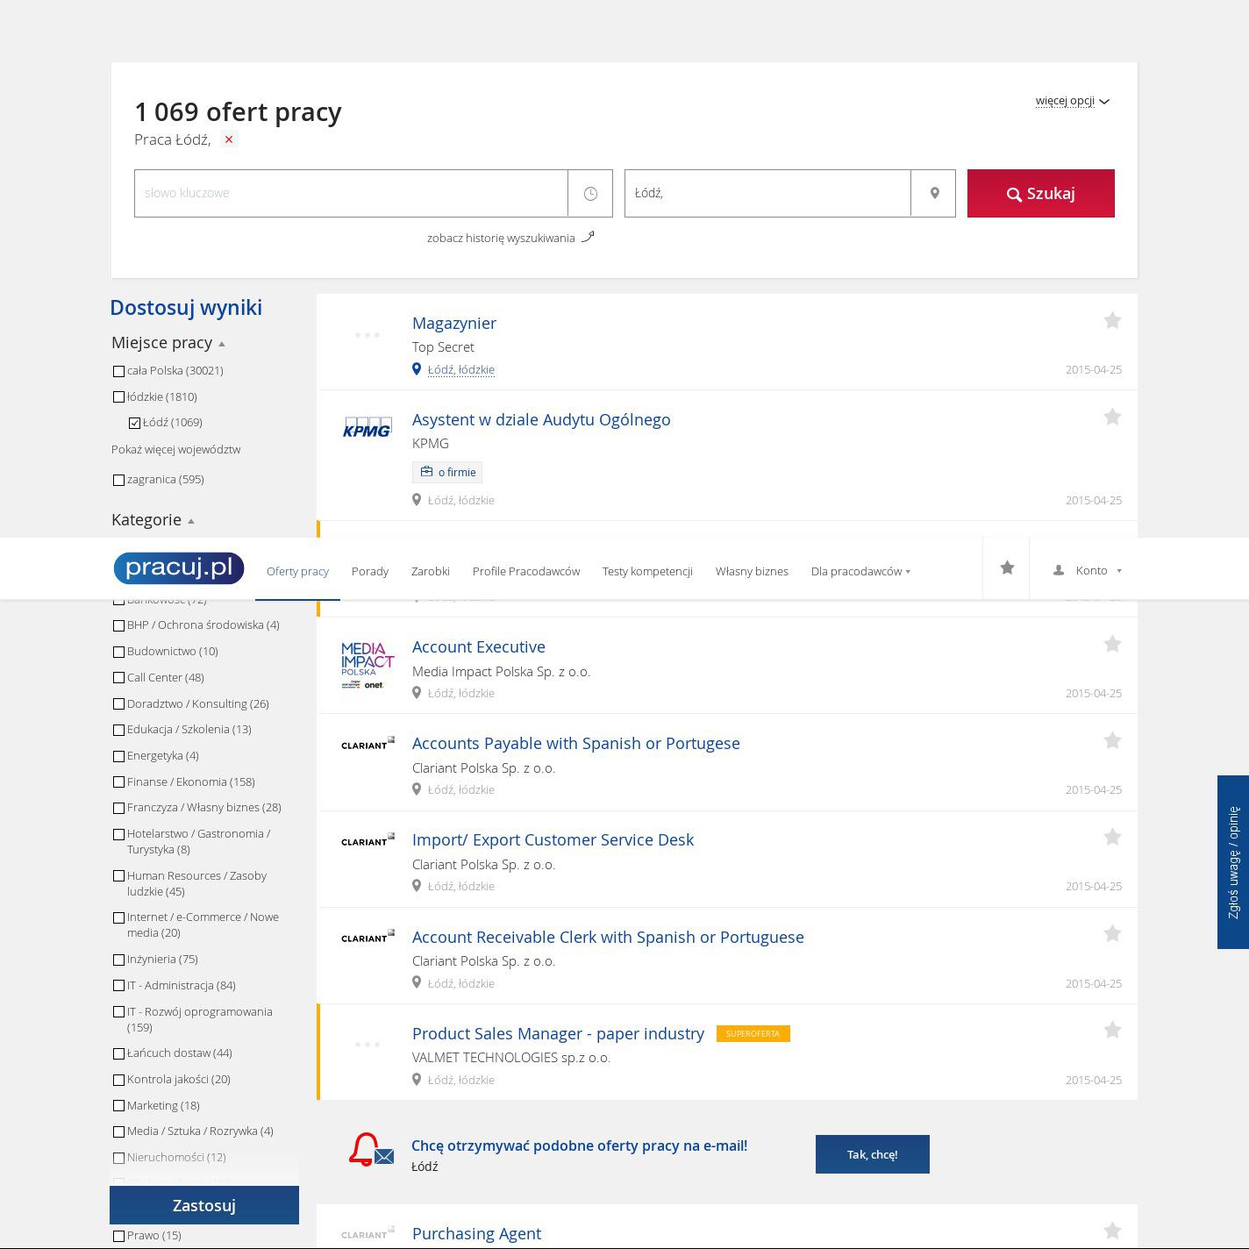1249x1249 pixels.
Task: Open the Oferty pracy nav item
Action: (x=297, y=571)
